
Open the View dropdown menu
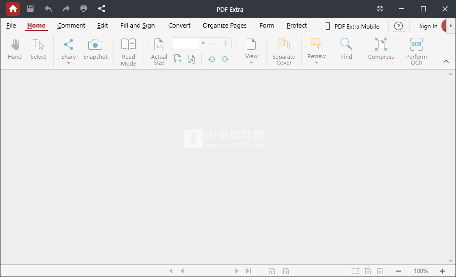(251, 51)
